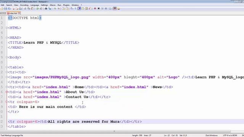
Task: Click the Save file toolbar icon
Action: click(x=5, y=8)
